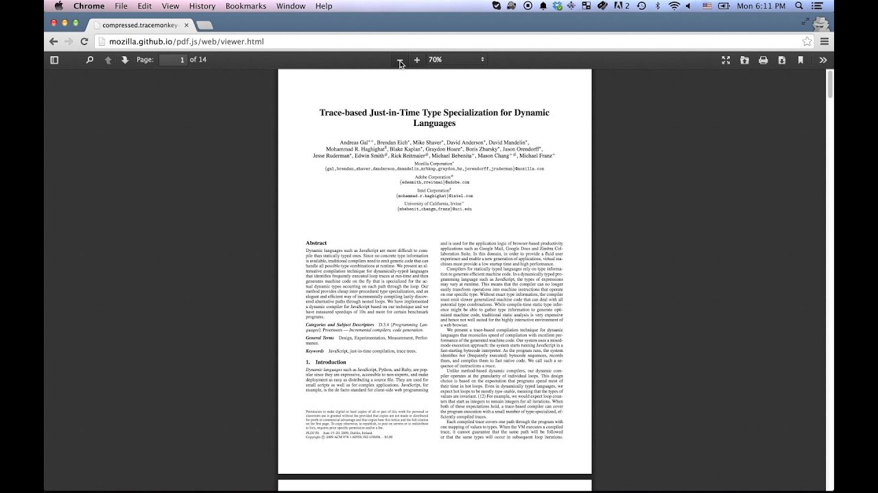Open the volume control icon
This screenshot has width=878, height=493.
coord(688,6)
